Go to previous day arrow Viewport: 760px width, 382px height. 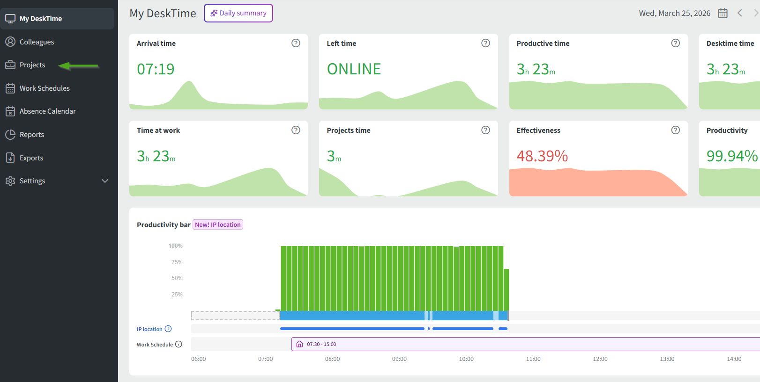click(740, 13)
